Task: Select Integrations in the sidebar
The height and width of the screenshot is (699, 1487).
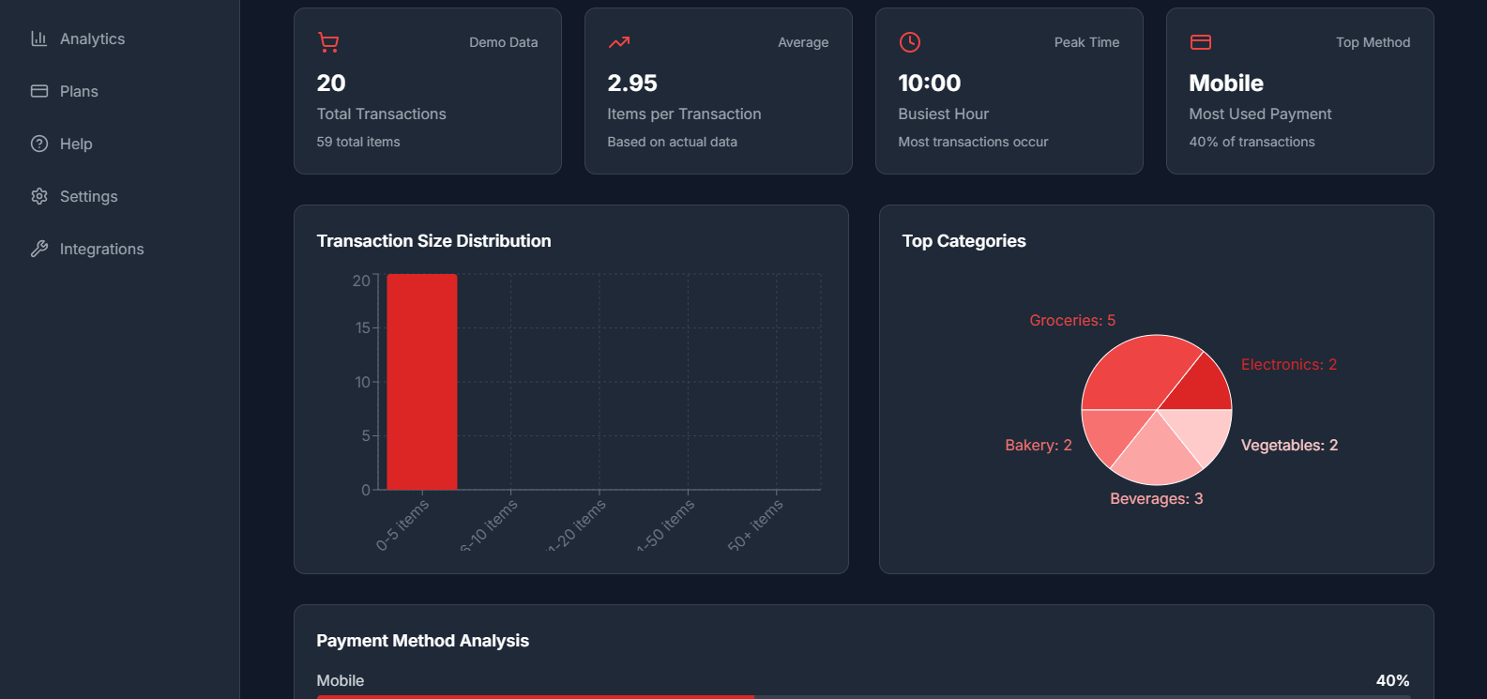Action: pyautogui.click(x=119, y=249)
